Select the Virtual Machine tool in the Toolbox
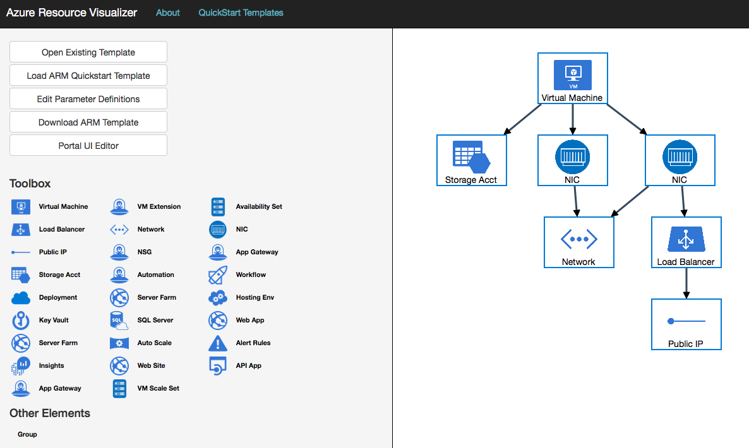This screenshot has width=749, height=448. point(21,206)
